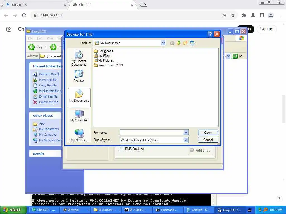
Task: Click the Add Entry button
Action: [201, 150]
